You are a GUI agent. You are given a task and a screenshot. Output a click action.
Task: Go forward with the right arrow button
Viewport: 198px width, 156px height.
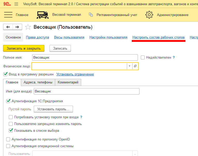click(x=17, y=27)
